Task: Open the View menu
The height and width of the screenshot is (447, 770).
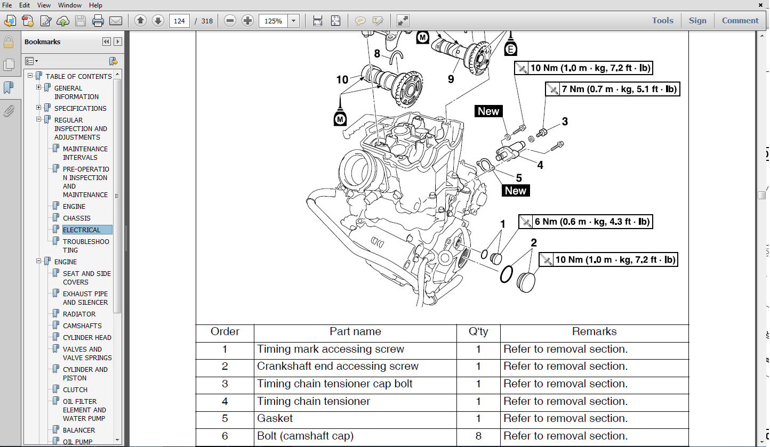Action: [x=44, y=5]
